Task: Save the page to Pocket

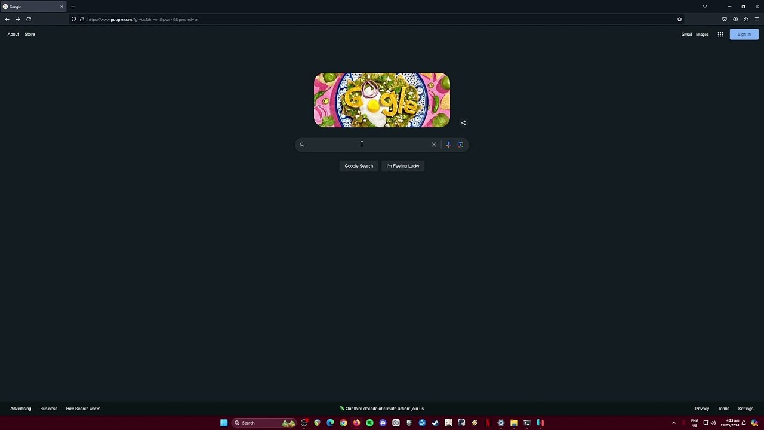Action: (x=725, y=19)
